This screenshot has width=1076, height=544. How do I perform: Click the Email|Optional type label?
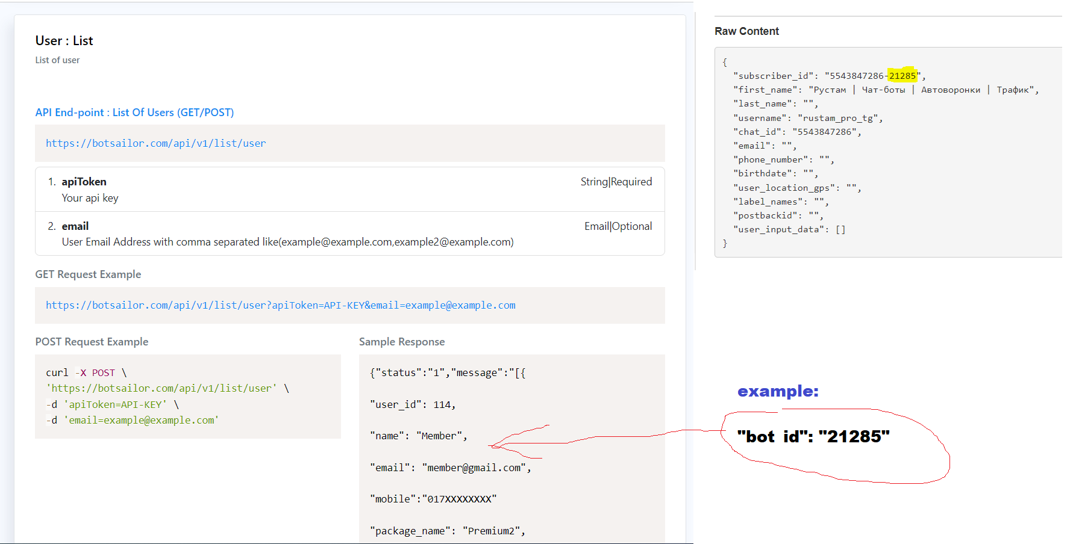(618, 226)
